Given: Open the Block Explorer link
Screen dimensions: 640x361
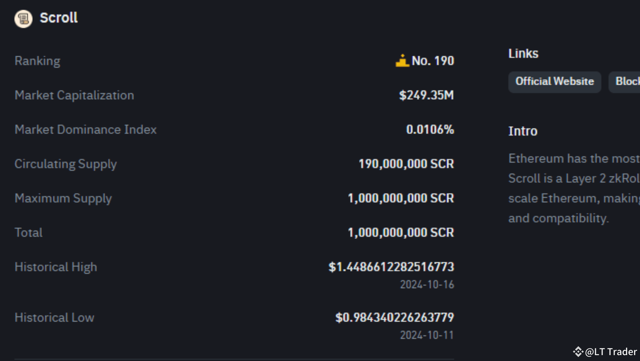Looking at the screenshot, I should [628, 82].
